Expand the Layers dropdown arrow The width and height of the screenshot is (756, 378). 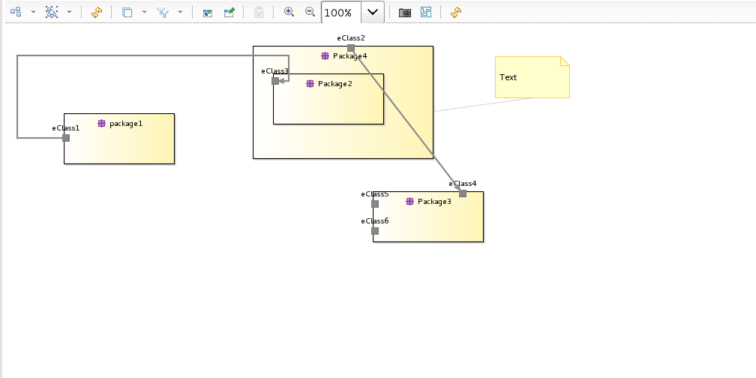(x=144, y=12)
